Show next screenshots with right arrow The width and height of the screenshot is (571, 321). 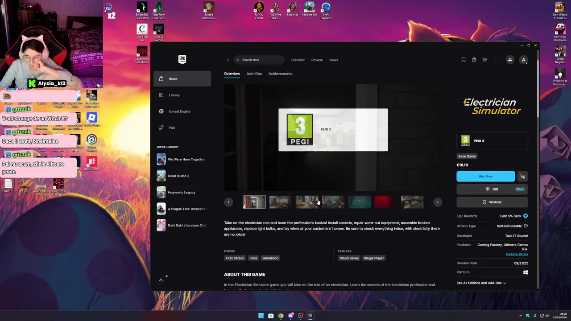click(x=438, y=202)
